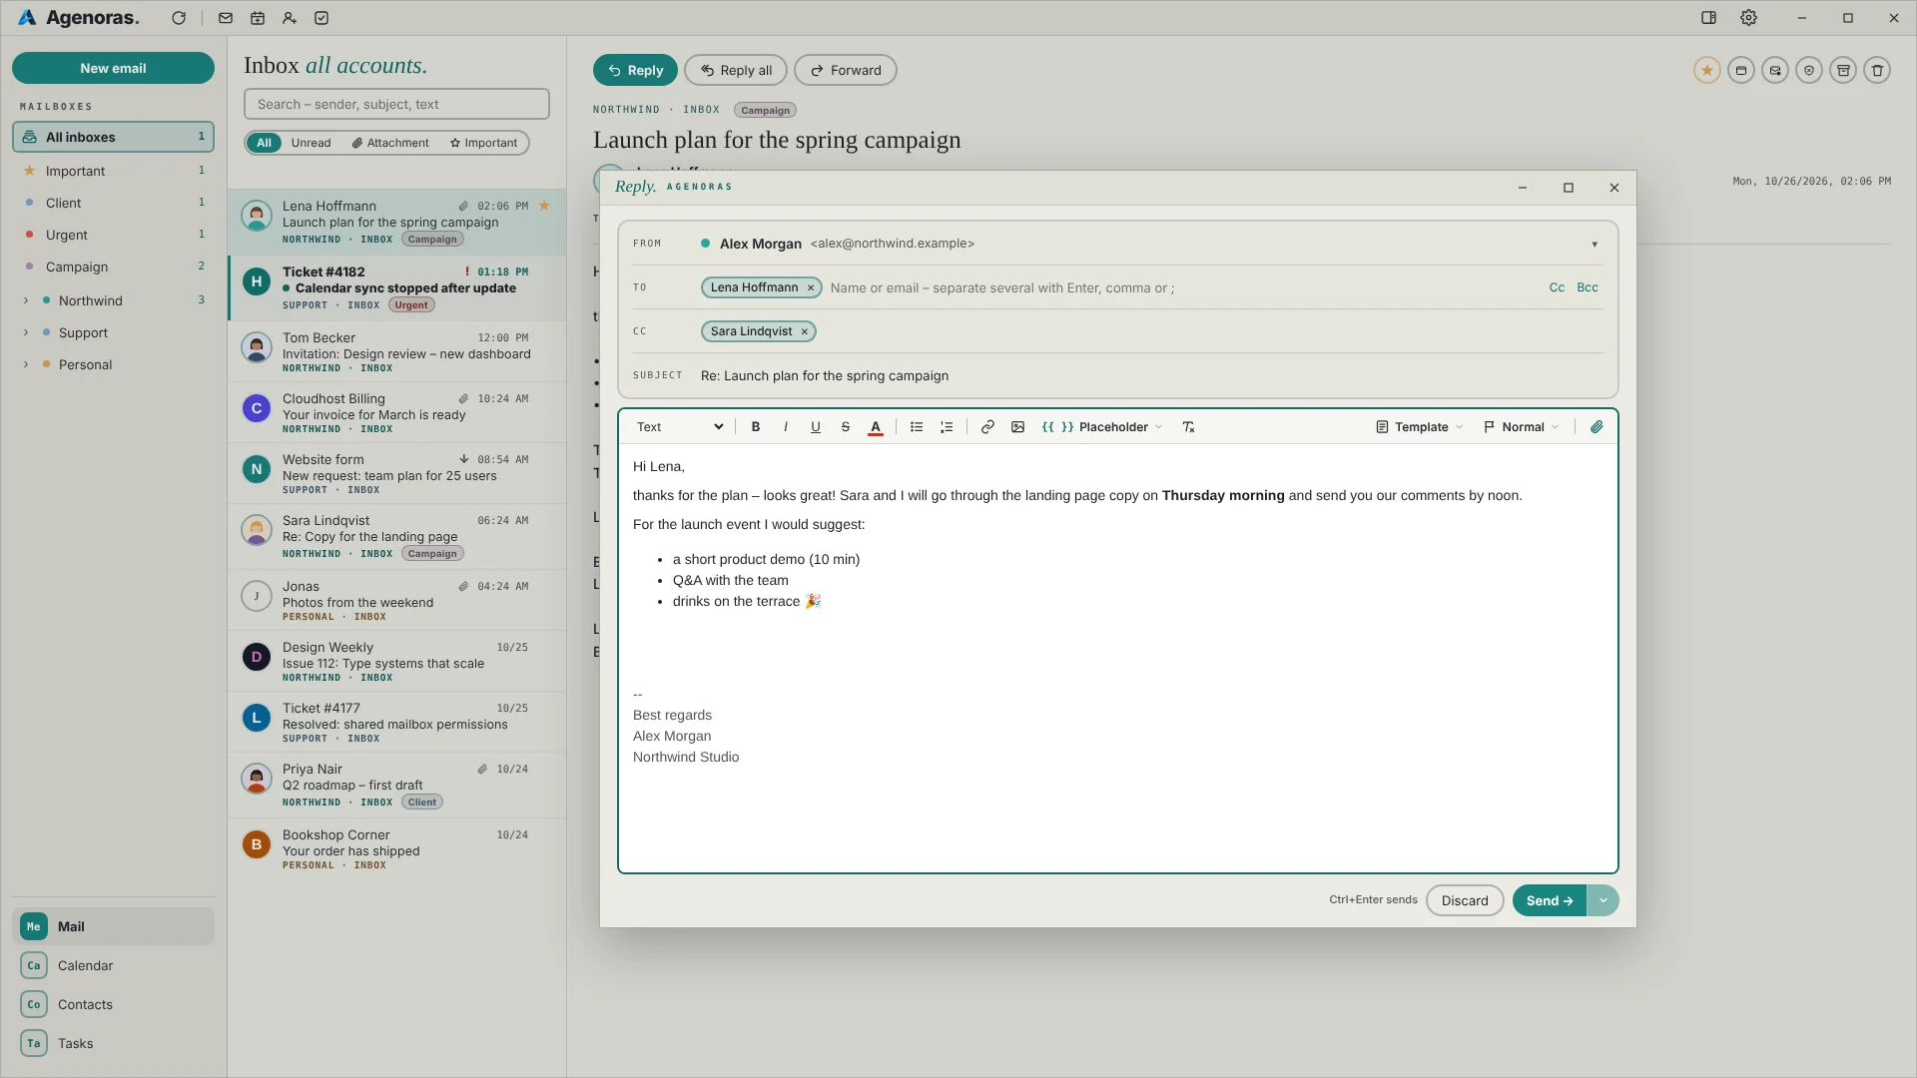The width and height of the screenshot is (1917, 1078).
Task: Select the Unread filter tab
Action: click(x=311, y=143)
